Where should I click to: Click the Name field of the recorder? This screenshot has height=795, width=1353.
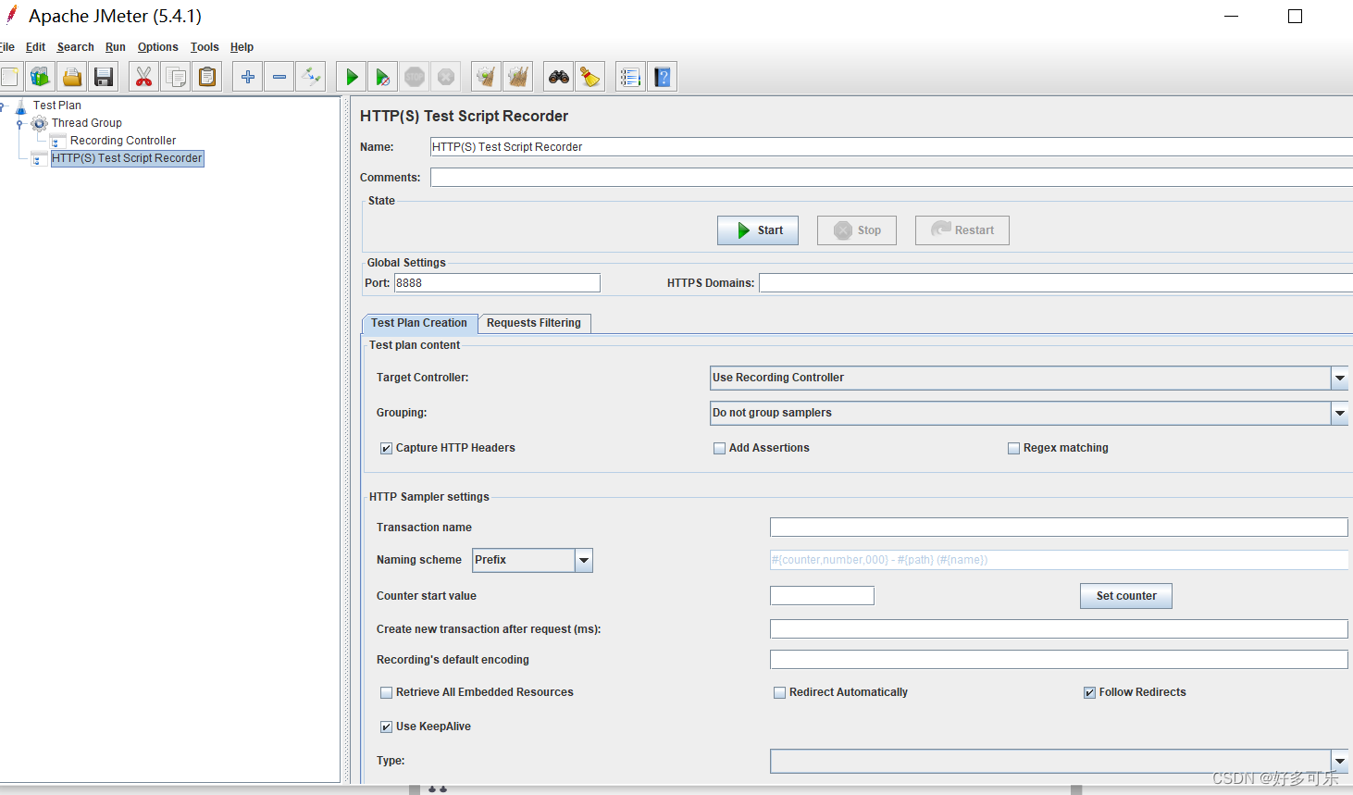pyautogui.click(x=891, y=147)
